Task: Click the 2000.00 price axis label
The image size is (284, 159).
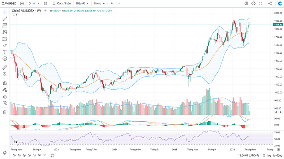Action: coord(278,13)
